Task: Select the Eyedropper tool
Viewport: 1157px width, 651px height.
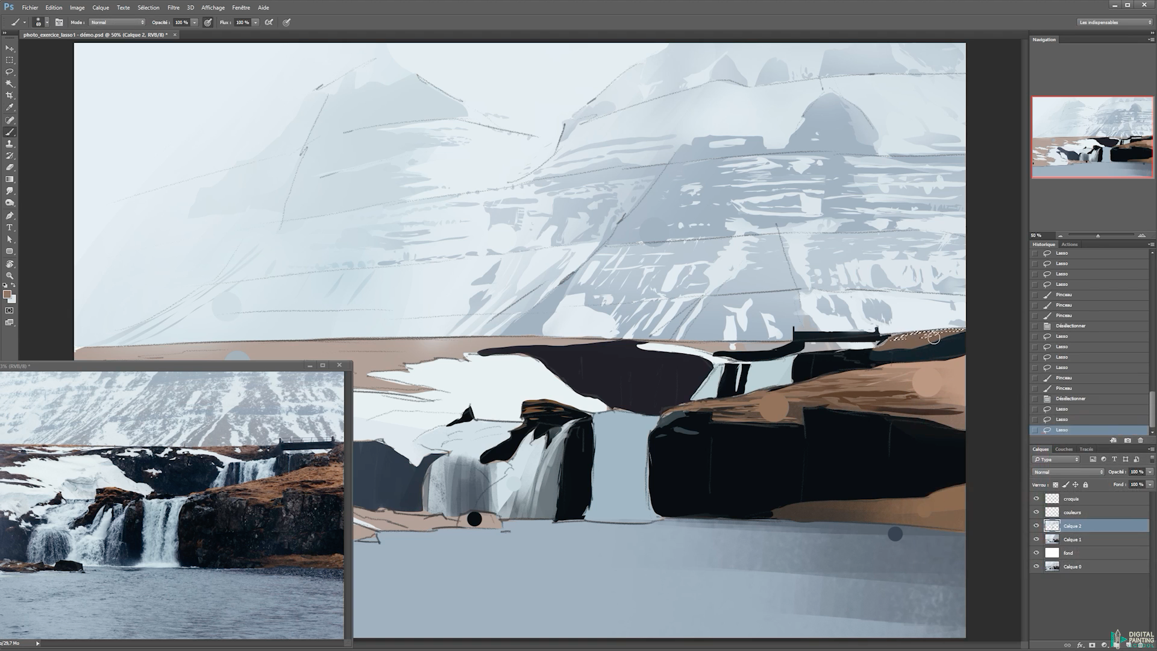Action: (x=10, y=107)
